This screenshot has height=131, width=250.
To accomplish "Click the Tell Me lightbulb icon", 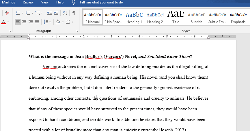I will (x=74, y=2).
